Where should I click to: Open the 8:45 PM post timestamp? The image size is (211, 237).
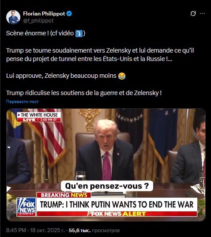(16, 230)
